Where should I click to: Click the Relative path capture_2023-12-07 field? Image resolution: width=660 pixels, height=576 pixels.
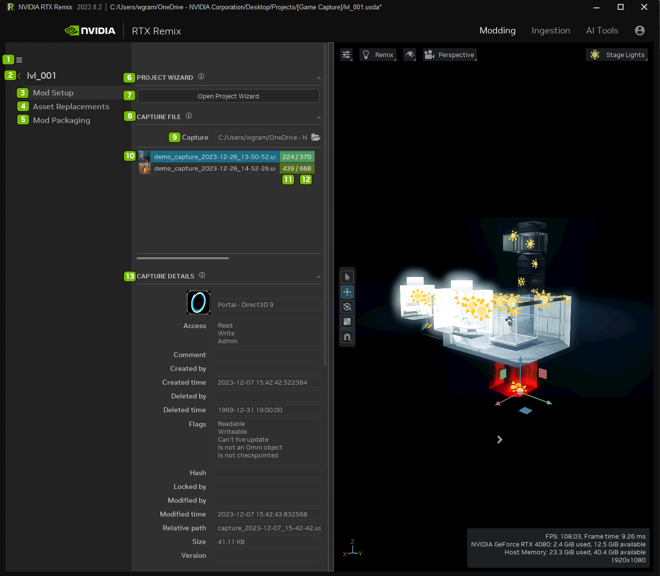267,528
